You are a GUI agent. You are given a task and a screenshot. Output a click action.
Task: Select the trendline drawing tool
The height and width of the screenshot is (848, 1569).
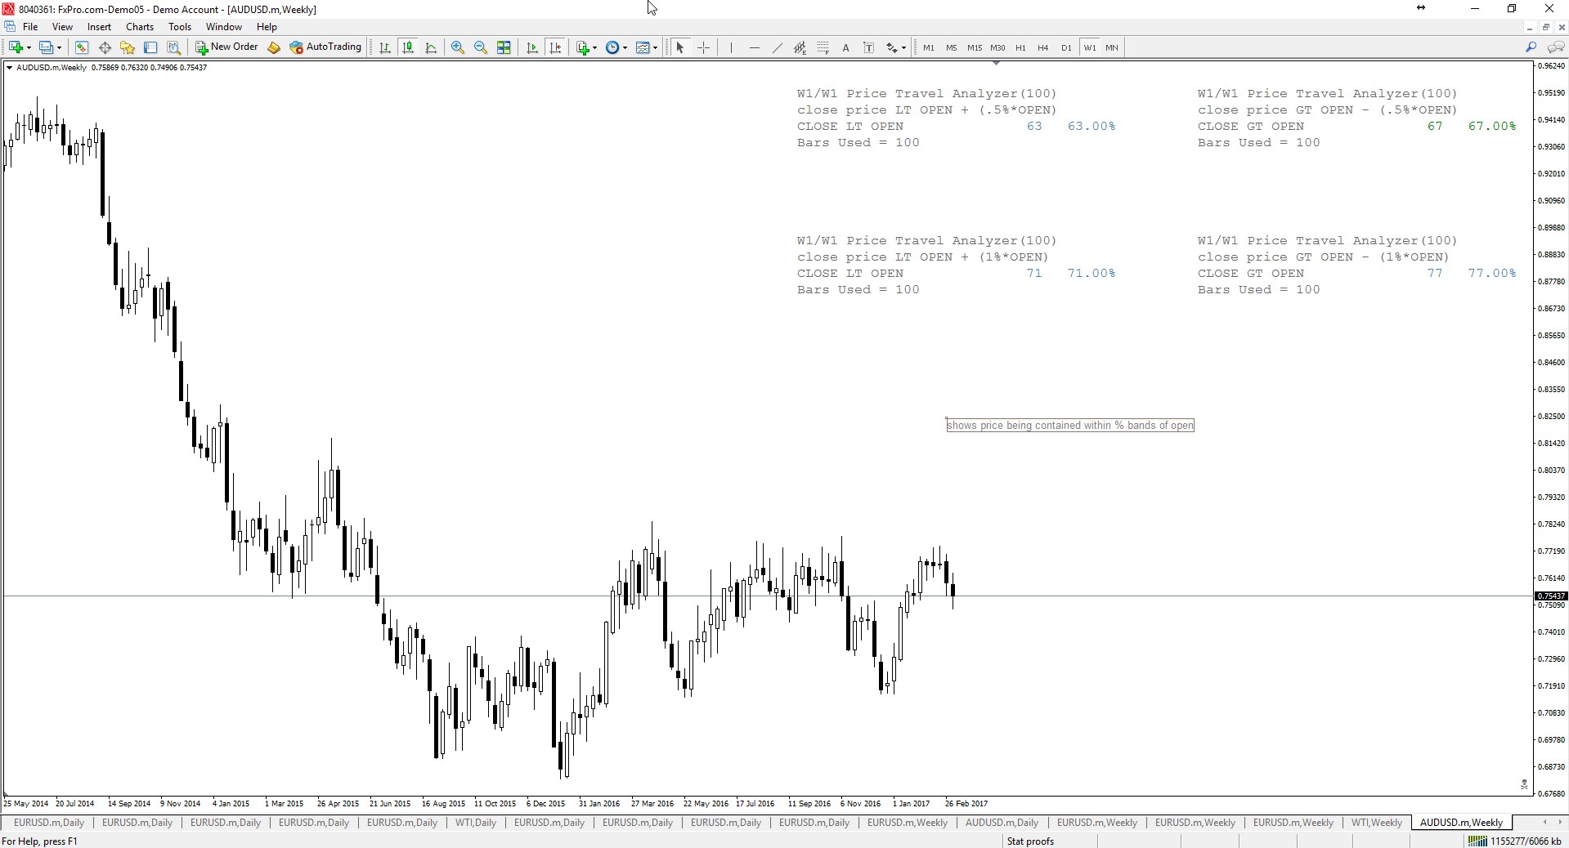pos(777,47)
